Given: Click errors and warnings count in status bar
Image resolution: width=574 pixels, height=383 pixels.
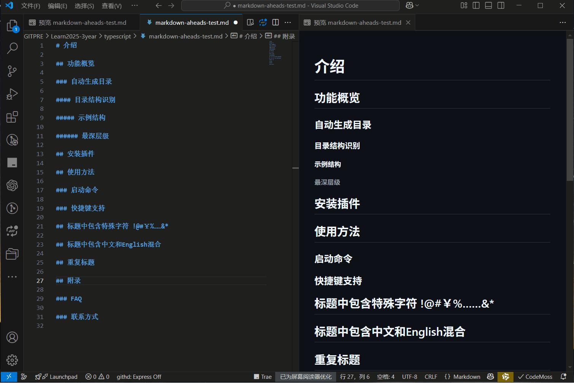Looking at the screenshot, I should (97, 377).
